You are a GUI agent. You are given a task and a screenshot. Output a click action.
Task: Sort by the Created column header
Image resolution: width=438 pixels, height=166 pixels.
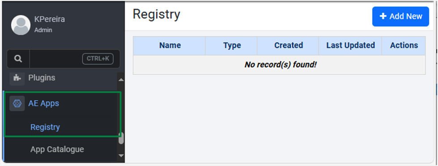pyautogui.click(x=289, y=45)
